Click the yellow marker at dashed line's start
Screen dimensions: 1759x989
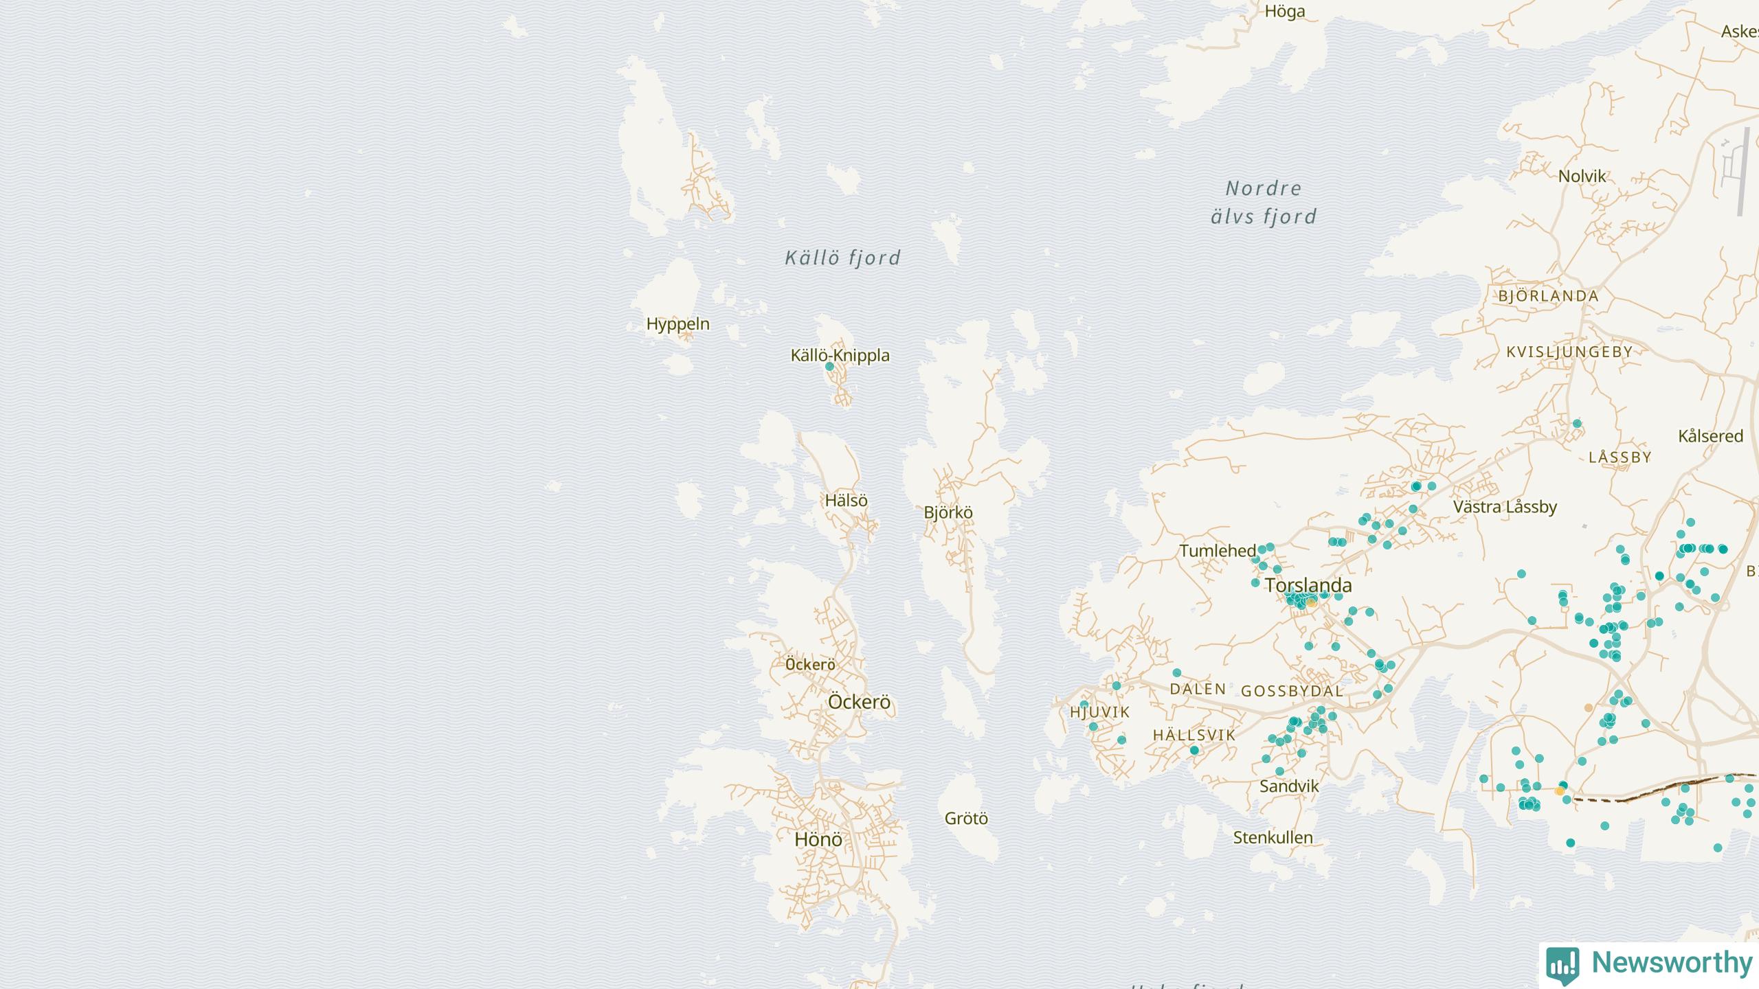click(1560, 791)
